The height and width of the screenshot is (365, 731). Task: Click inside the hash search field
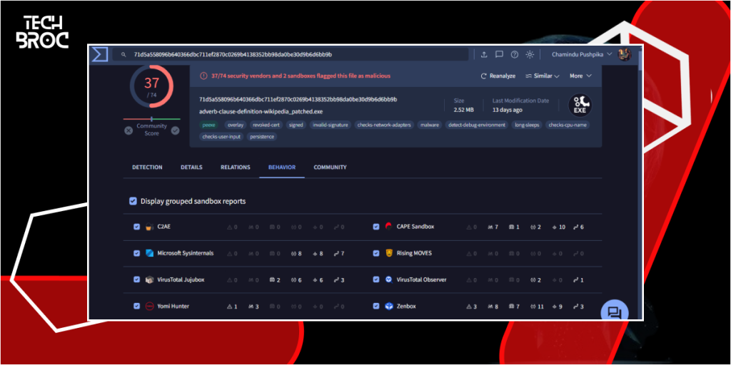click(291, 54)
